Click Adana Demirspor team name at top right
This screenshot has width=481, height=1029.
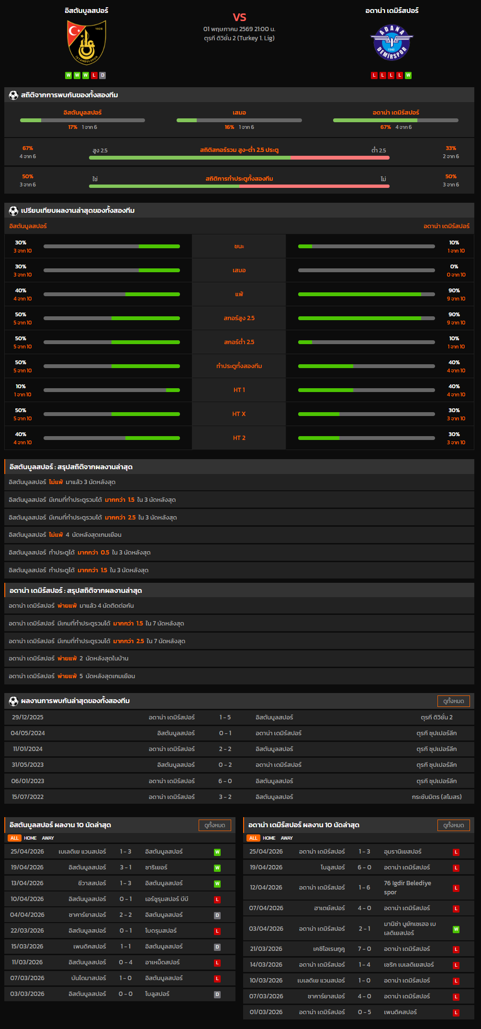click(392, 10)
